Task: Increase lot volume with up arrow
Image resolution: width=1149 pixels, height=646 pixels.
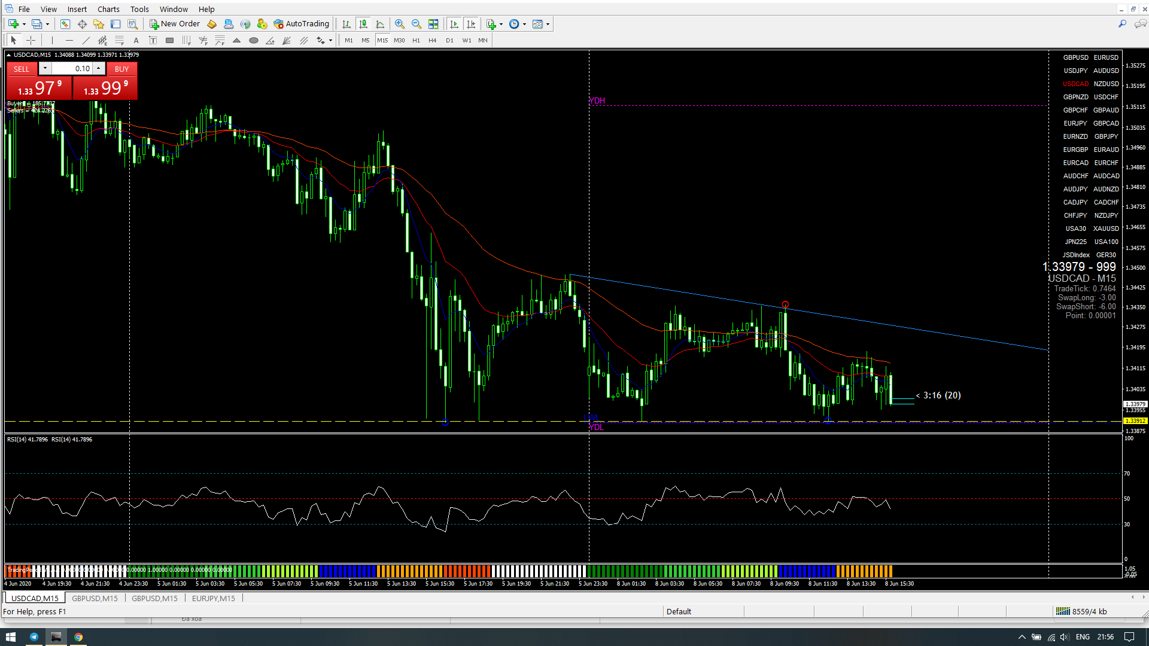Action: [x=99, y=68]
